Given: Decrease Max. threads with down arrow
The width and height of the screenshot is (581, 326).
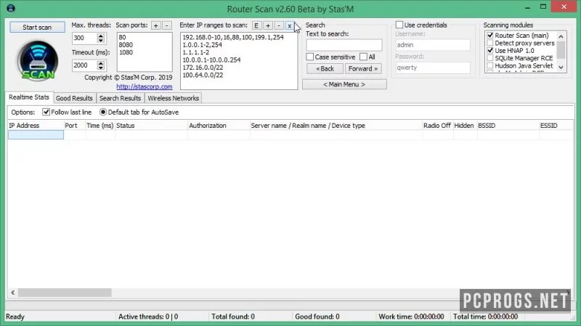Looking at the screenshot, I should click(x=101, y=41).
